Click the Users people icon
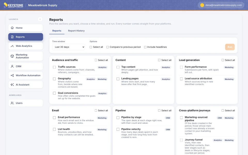Viewport: 248px width, 155px height. (x=12, y=103)
